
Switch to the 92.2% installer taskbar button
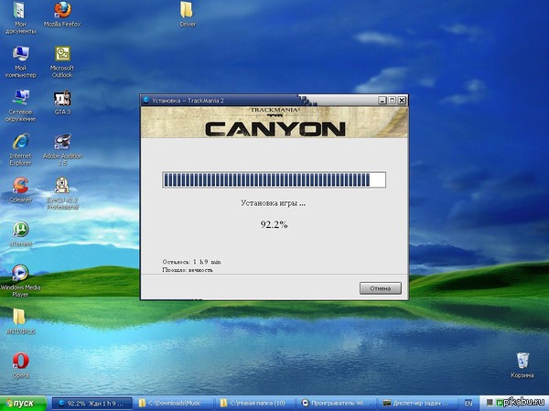click(92, 404)
